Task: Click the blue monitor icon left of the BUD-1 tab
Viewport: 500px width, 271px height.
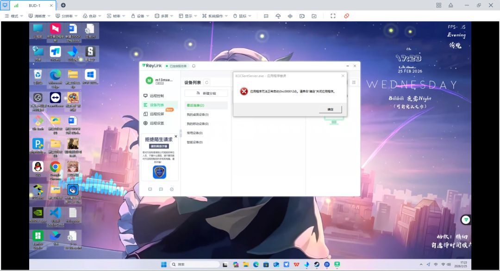Action: (5, 5)
